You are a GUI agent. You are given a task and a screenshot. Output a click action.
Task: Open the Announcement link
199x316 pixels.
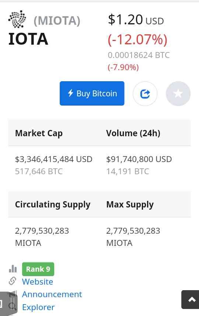[x=52, y=294]
